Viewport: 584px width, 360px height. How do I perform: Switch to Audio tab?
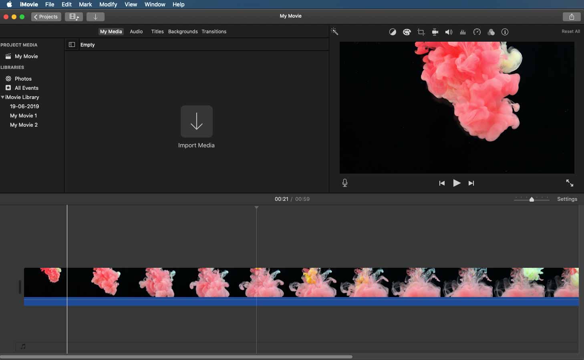[x=136, y=32]
